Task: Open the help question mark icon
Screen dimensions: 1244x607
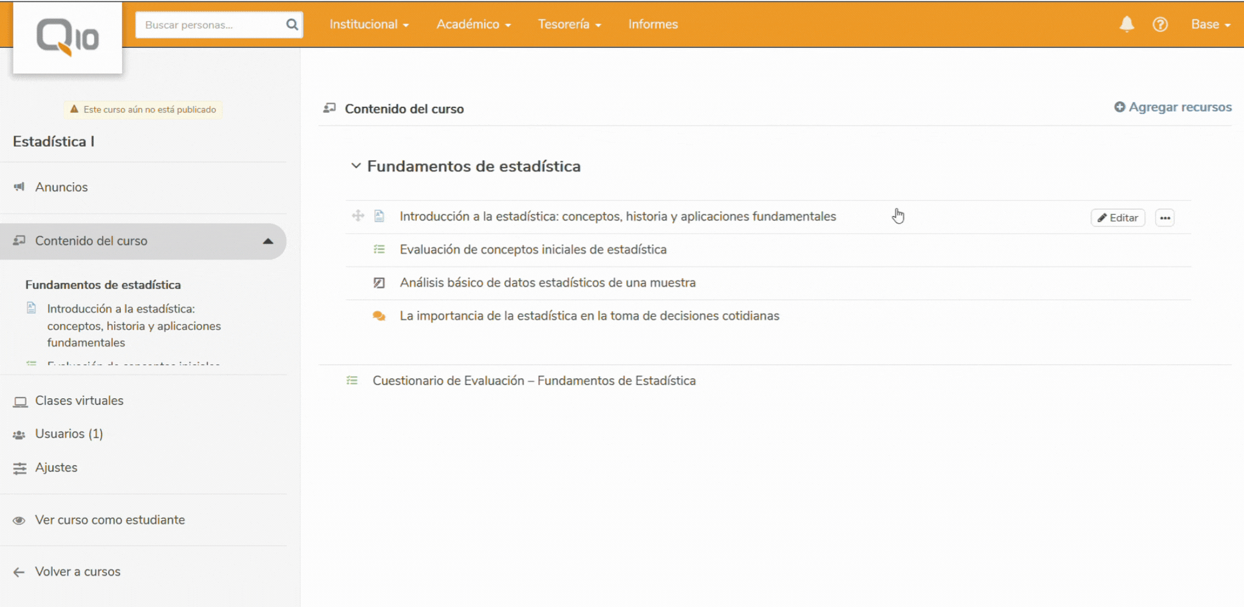Action: [x=1160, y=24]
